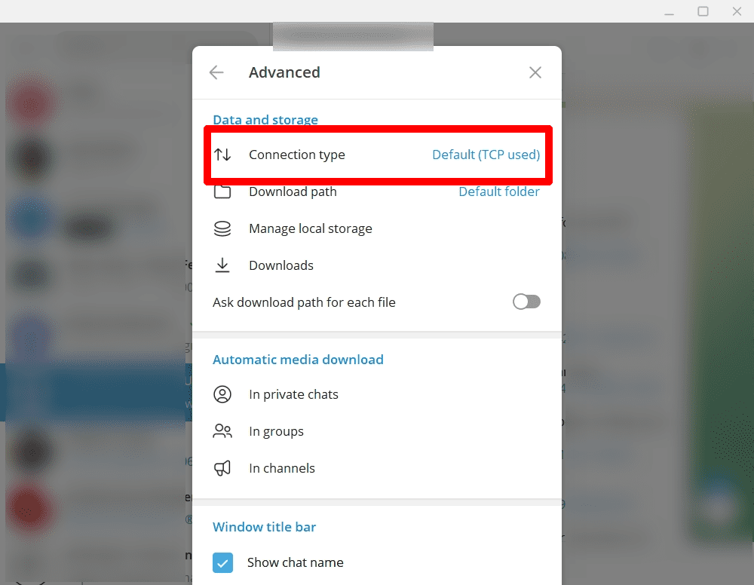Change the Default folder download path

[498, 191]
